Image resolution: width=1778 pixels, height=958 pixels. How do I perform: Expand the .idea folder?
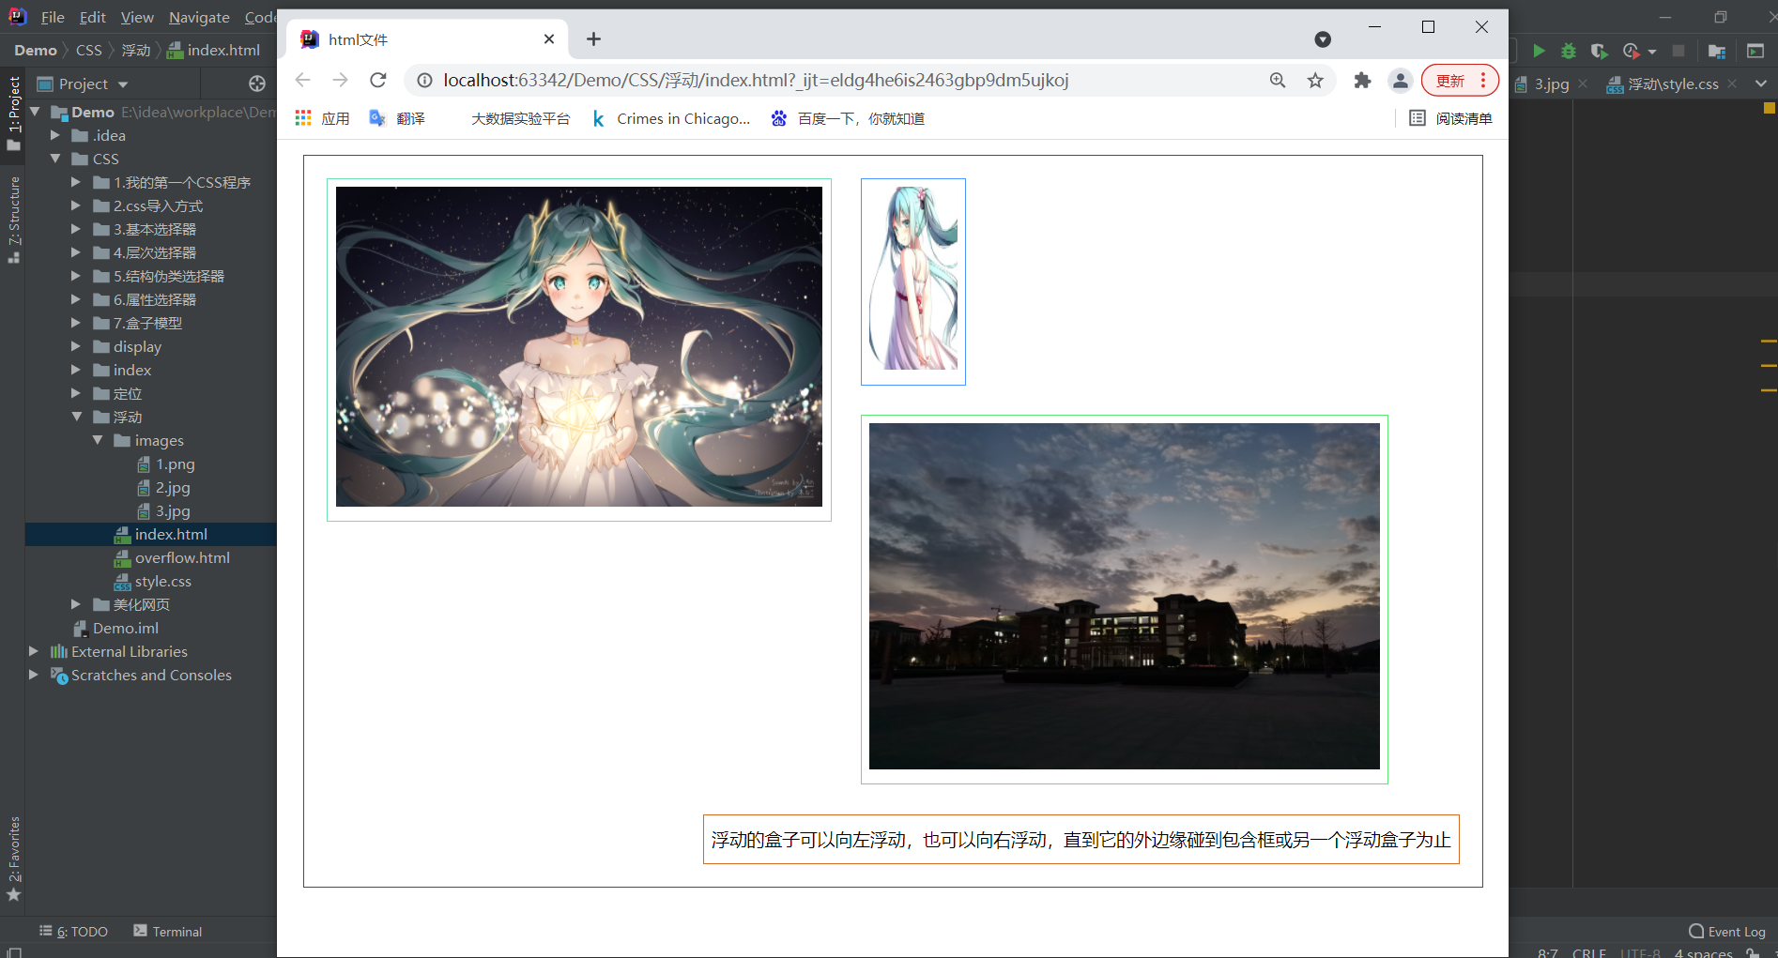(55, 135)
